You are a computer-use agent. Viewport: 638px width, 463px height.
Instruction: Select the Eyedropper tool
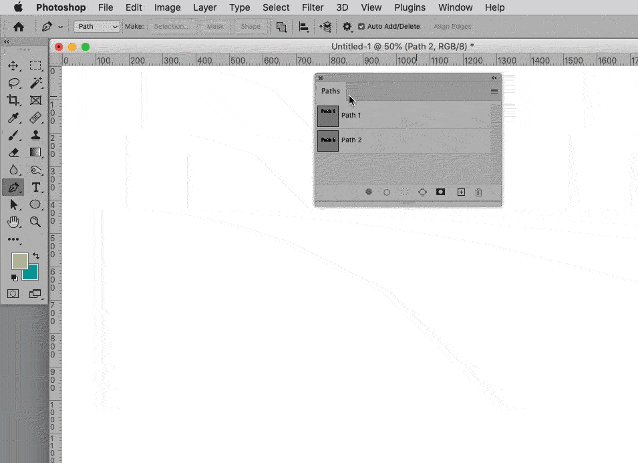[13, 118]
